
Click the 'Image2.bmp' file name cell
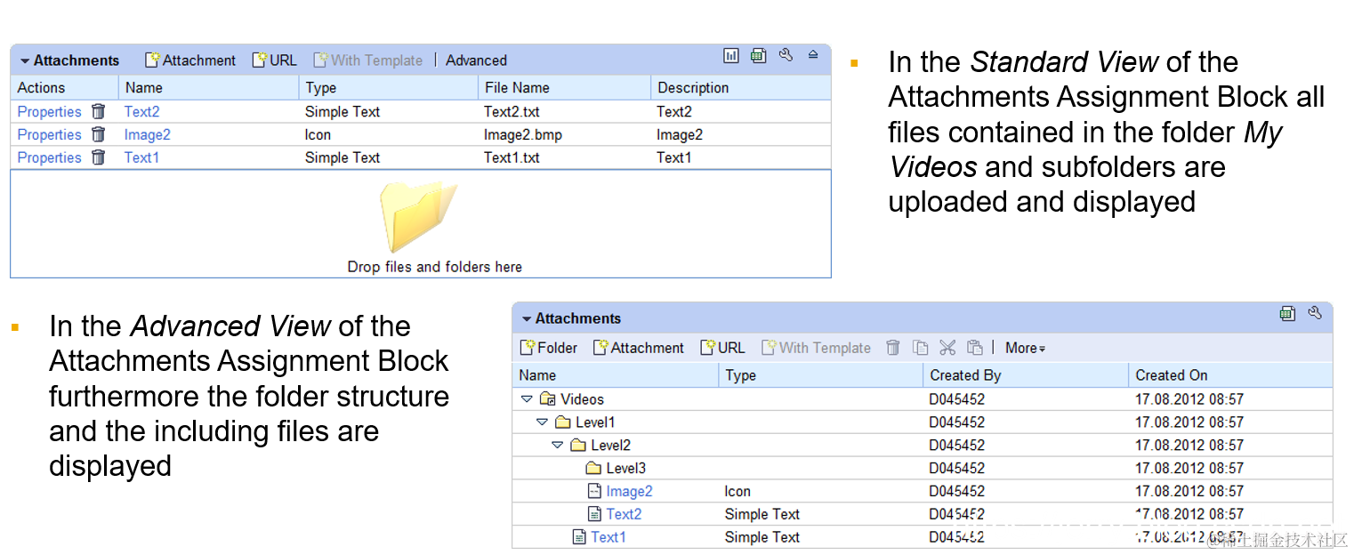coord(523,135)
